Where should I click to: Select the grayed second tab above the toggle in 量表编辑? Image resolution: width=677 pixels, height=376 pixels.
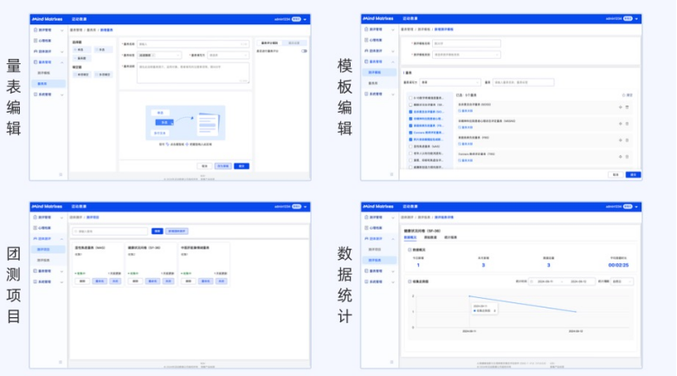[294, 43]
